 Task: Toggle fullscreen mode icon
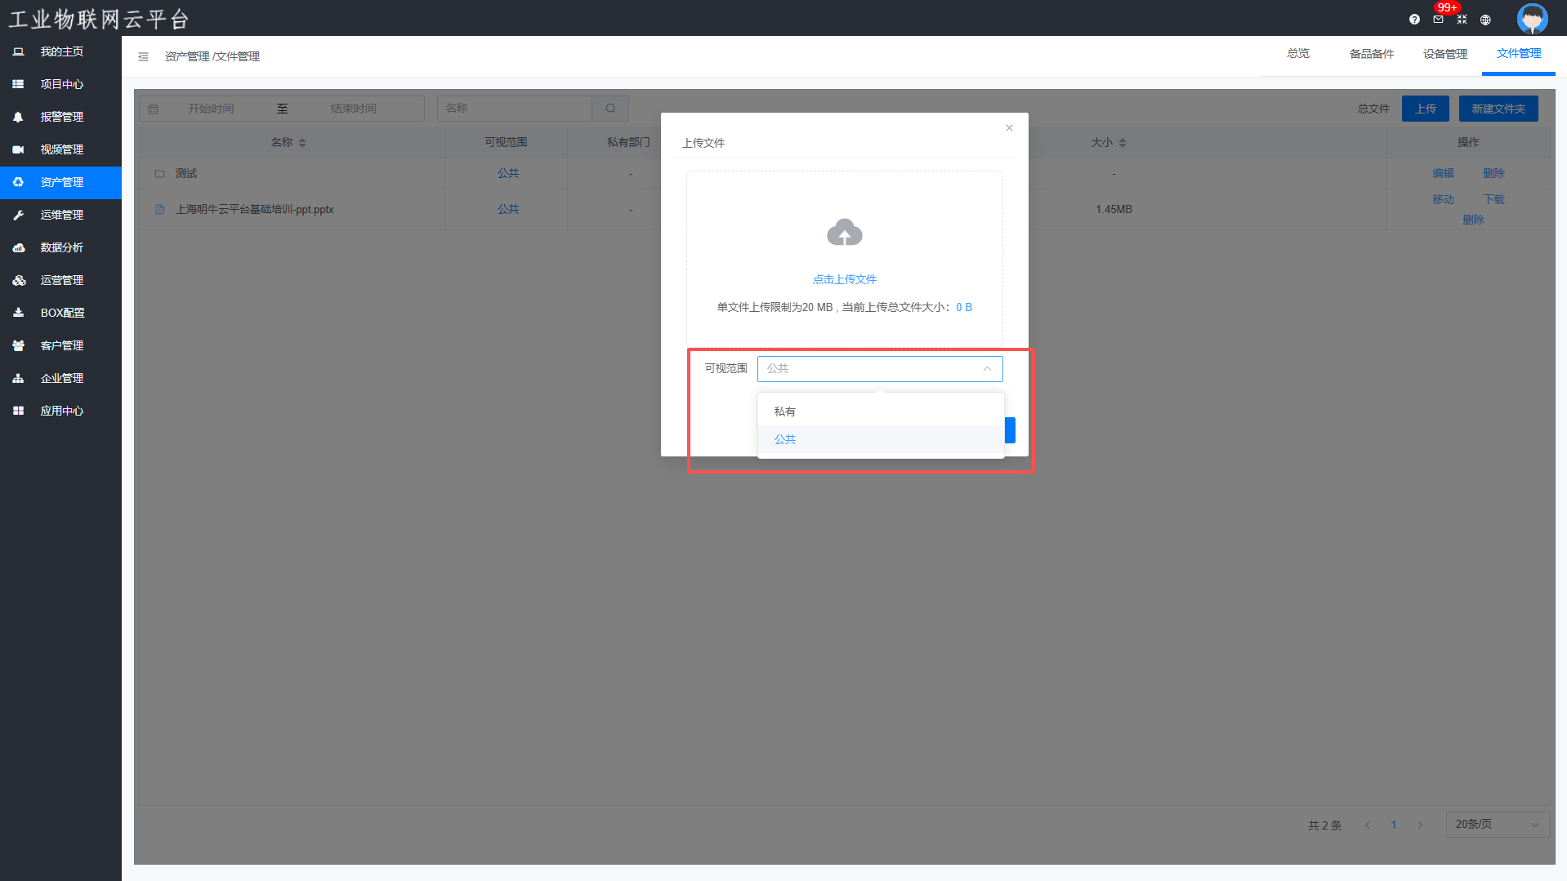(x=1462, y=20)
